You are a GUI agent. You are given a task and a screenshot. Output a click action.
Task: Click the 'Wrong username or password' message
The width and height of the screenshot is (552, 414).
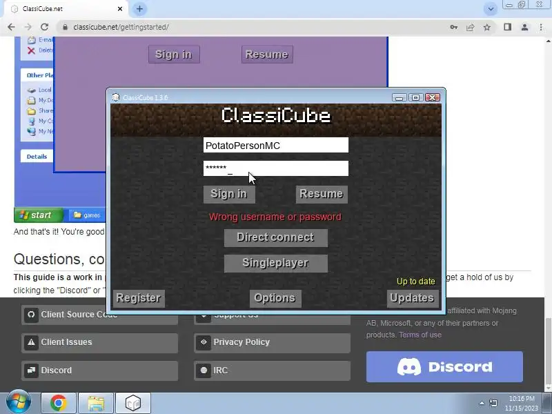tap(275, 217)
